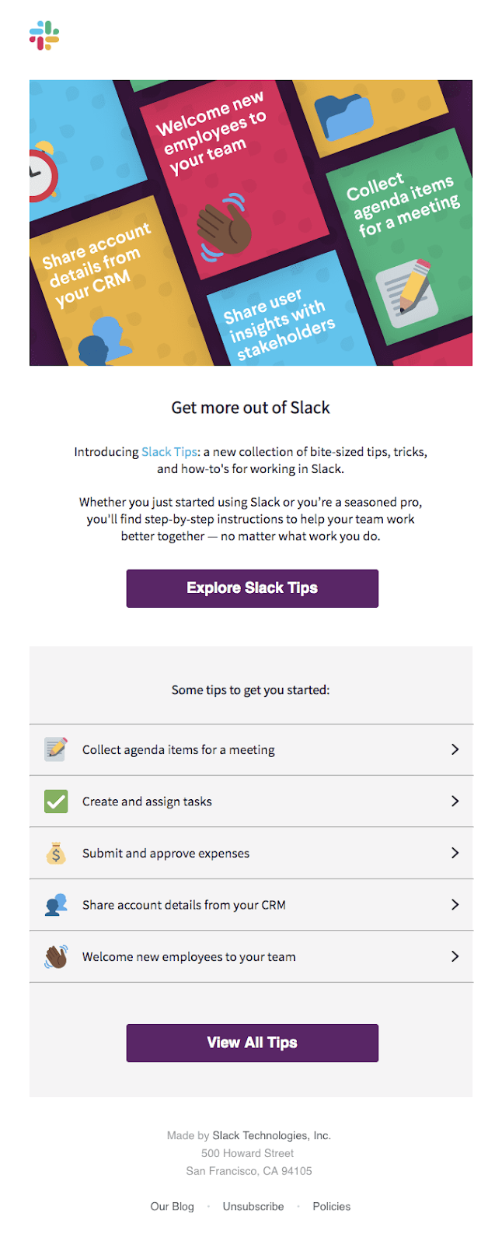This screenshot has width=502, height=1245.
Task: Open the Create and assign tasks arrow
Action: (455, 801)
